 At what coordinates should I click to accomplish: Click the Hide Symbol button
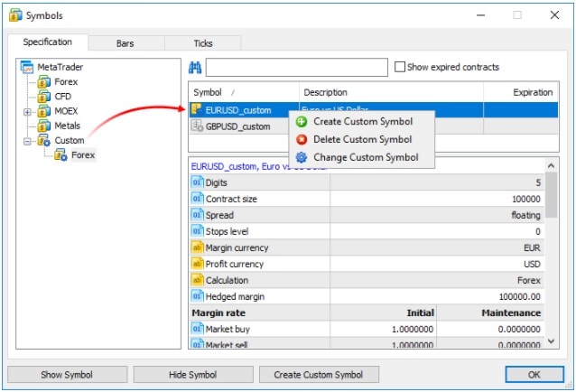[x=193, y=374]
